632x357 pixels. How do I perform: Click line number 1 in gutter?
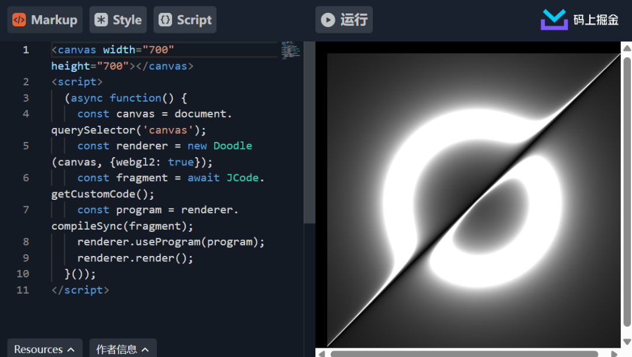(x=26, y=50)
